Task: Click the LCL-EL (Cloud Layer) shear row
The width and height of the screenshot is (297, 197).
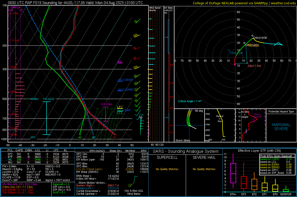Action: click(112, 169)
